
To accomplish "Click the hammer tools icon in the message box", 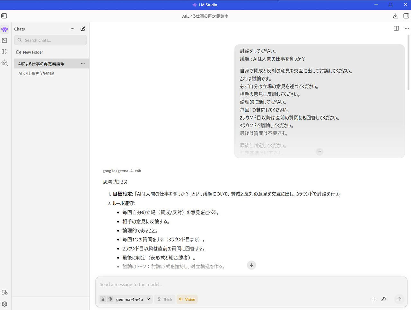I will pyautogui.click(x=384, y=299).
